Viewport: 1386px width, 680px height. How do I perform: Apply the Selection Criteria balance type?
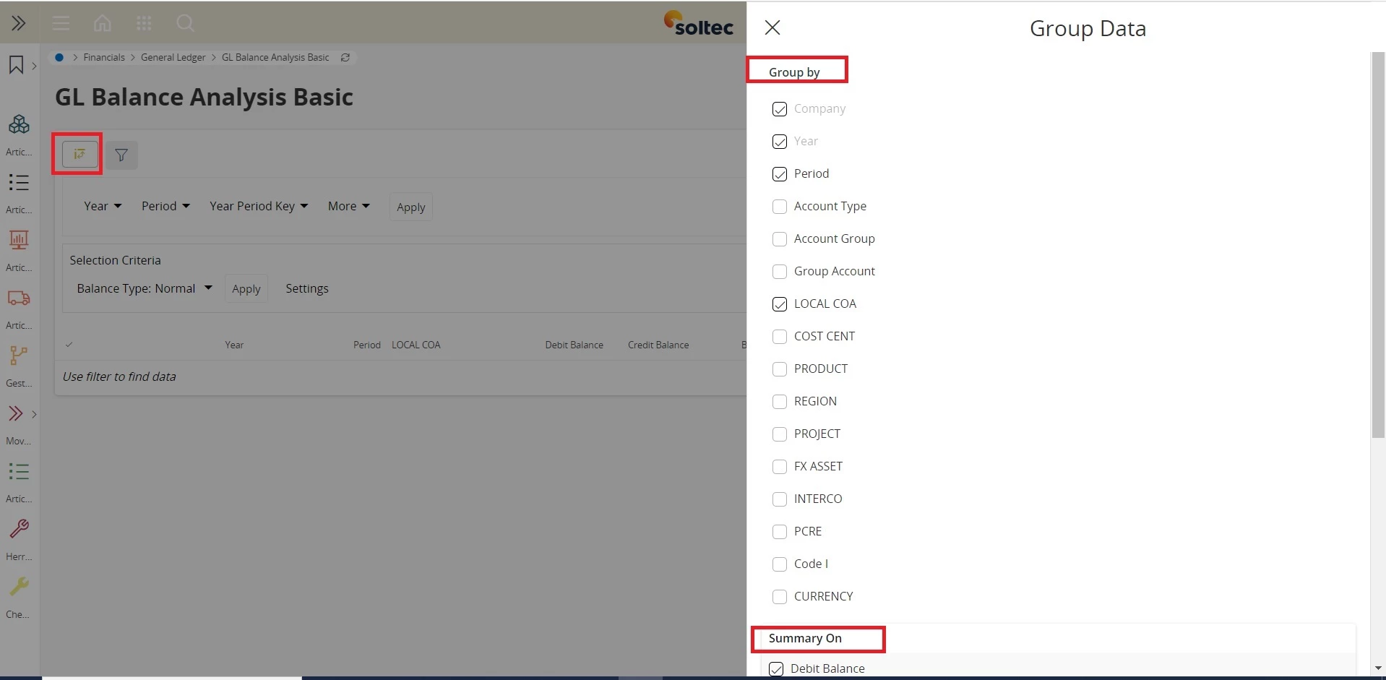point(246,288)
